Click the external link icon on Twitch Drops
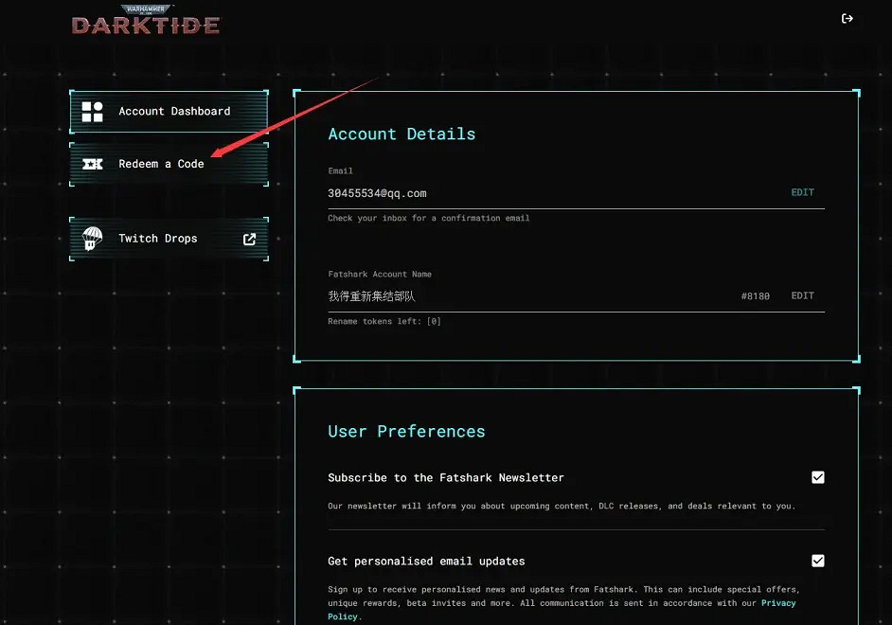The height and width of the screenshot is (625, 892). pyautogui.click(x=250, y=239)
